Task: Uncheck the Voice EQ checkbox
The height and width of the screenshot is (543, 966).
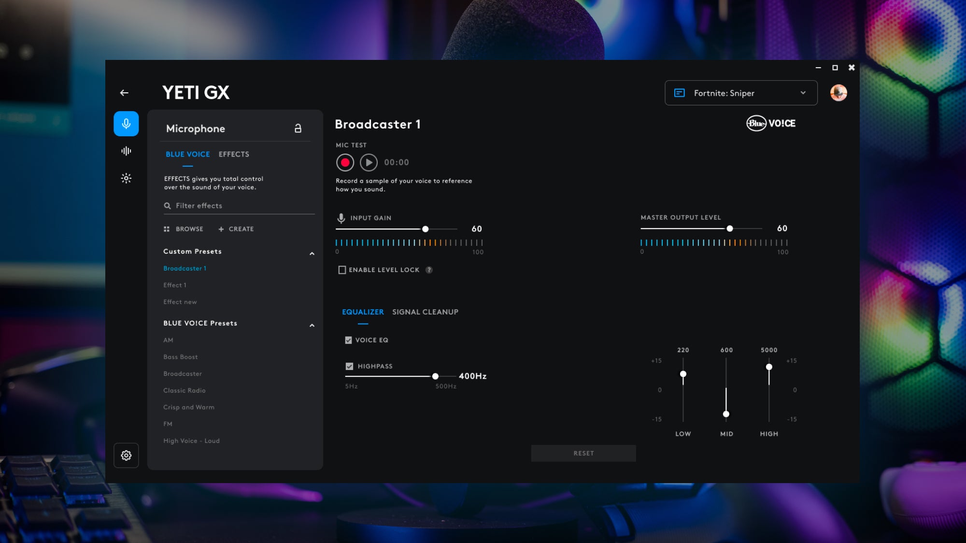Action: (348, 340)
